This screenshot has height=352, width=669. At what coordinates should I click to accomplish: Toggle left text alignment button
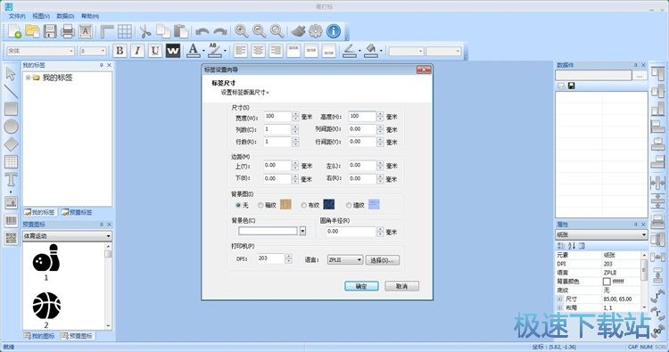pos(241,51)
